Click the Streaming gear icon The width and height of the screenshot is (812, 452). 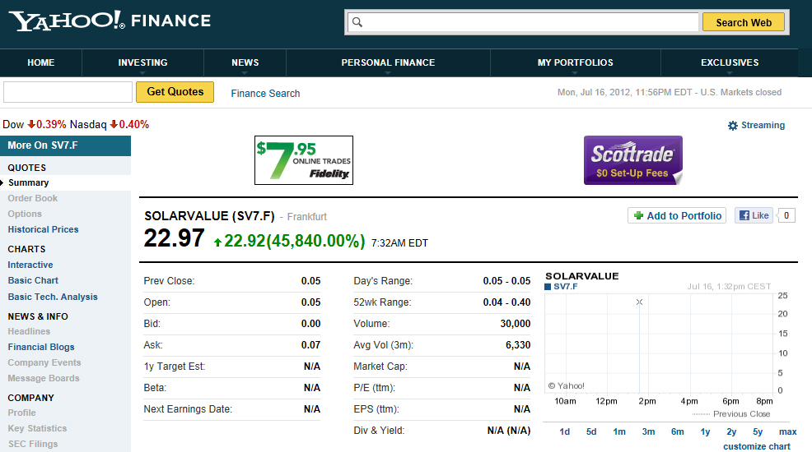click(733, 126)
